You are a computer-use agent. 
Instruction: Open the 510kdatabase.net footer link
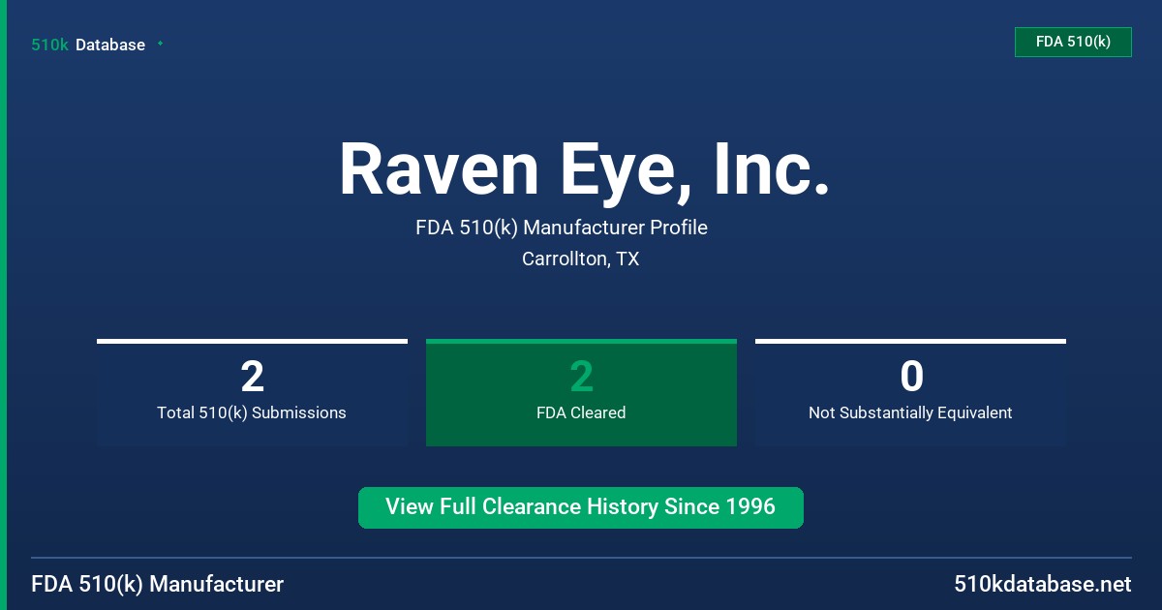click(1043, 584)
